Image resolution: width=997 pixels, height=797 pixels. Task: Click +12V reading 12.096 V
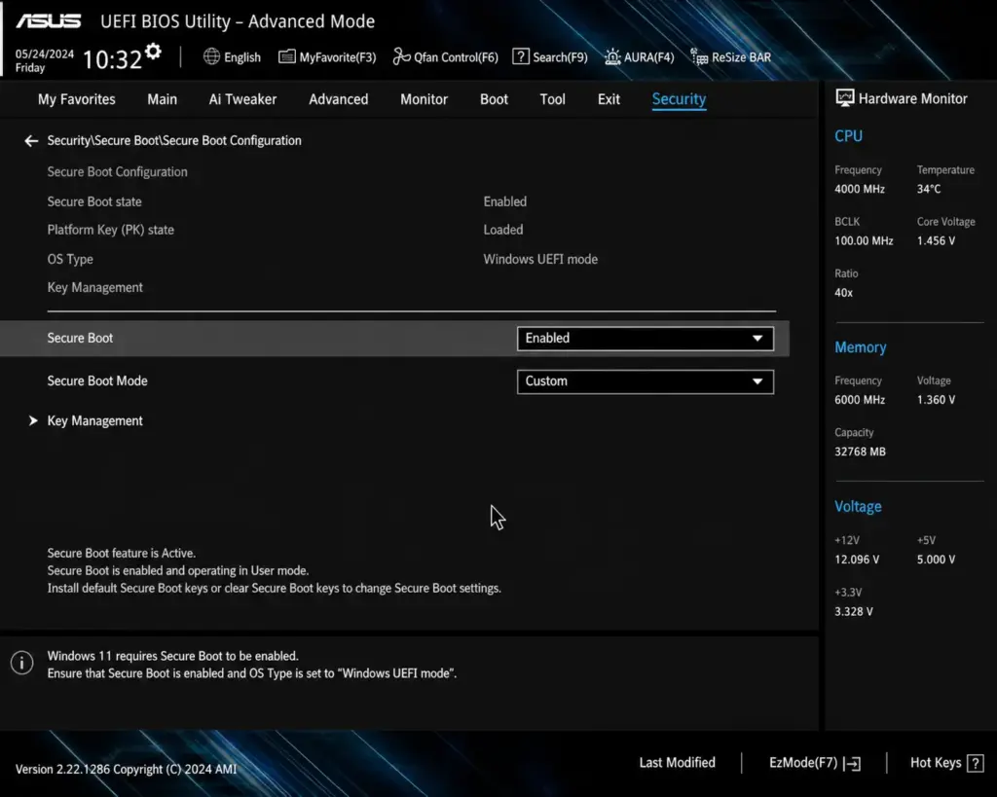point(857,560)
